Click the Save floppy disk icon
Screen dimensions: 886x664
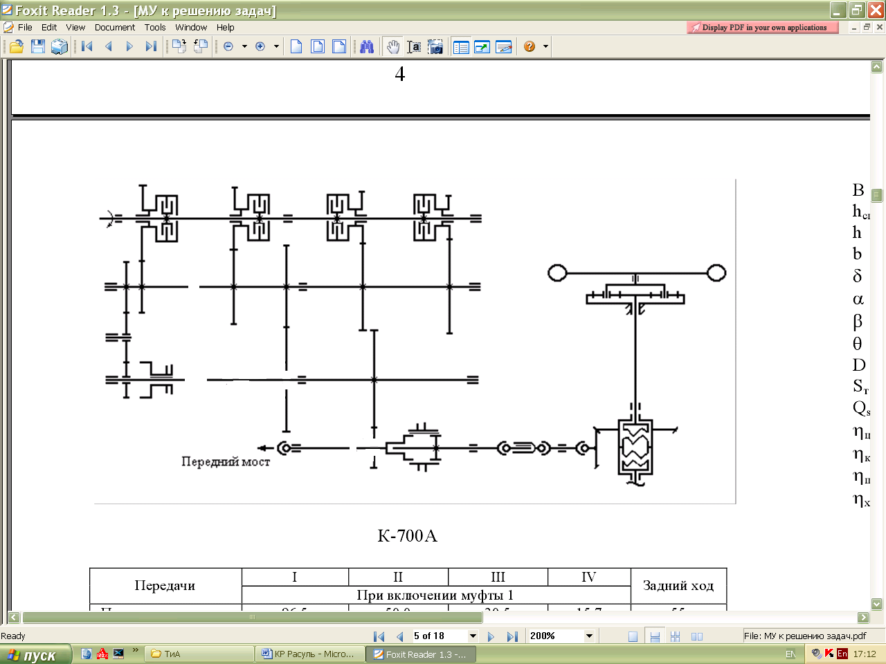pyautogui.click(x=38, y=46)
